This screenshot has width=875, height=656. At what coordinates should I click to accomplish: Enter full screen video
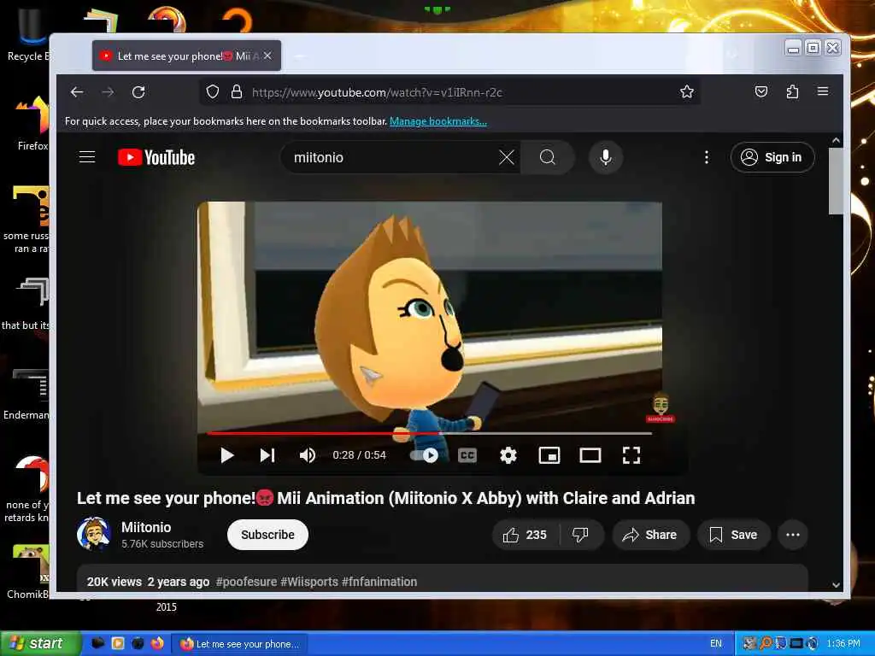pyautogui.click(x=631, y=455)
